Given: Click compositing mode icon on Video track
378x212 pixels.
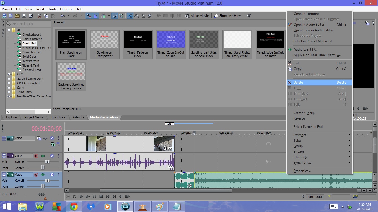Looking at the screenshot, I should pos(53,144).
